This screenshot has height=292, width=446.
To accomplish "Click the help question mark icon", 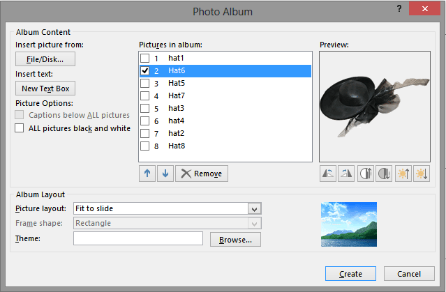I will (399, 8).
